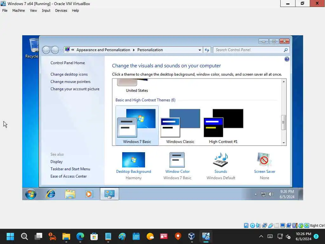Open the VirtualBox Devices menu
The image size is (325, 244).
tap(61, 10)
